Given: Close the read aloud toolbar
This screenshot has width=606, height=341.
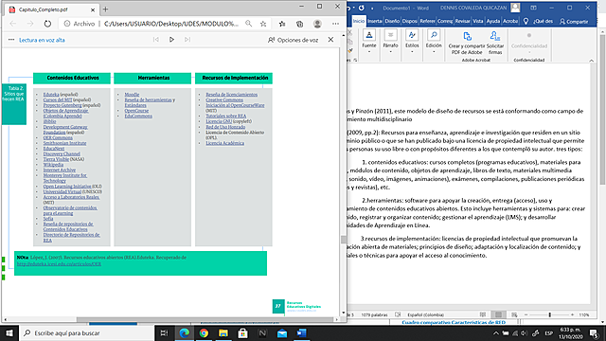Looking at the screenshot, I should [x=330, y=40].
